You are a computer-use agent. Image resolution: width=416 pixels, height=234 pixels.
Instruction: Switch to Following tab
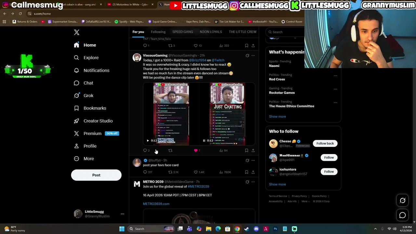pyautogui.click(x=158, y=32)
